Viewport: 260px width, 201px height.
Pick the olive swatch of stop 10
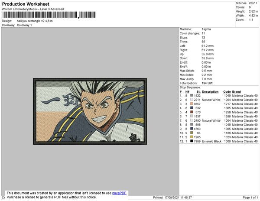tap(192, 133)
